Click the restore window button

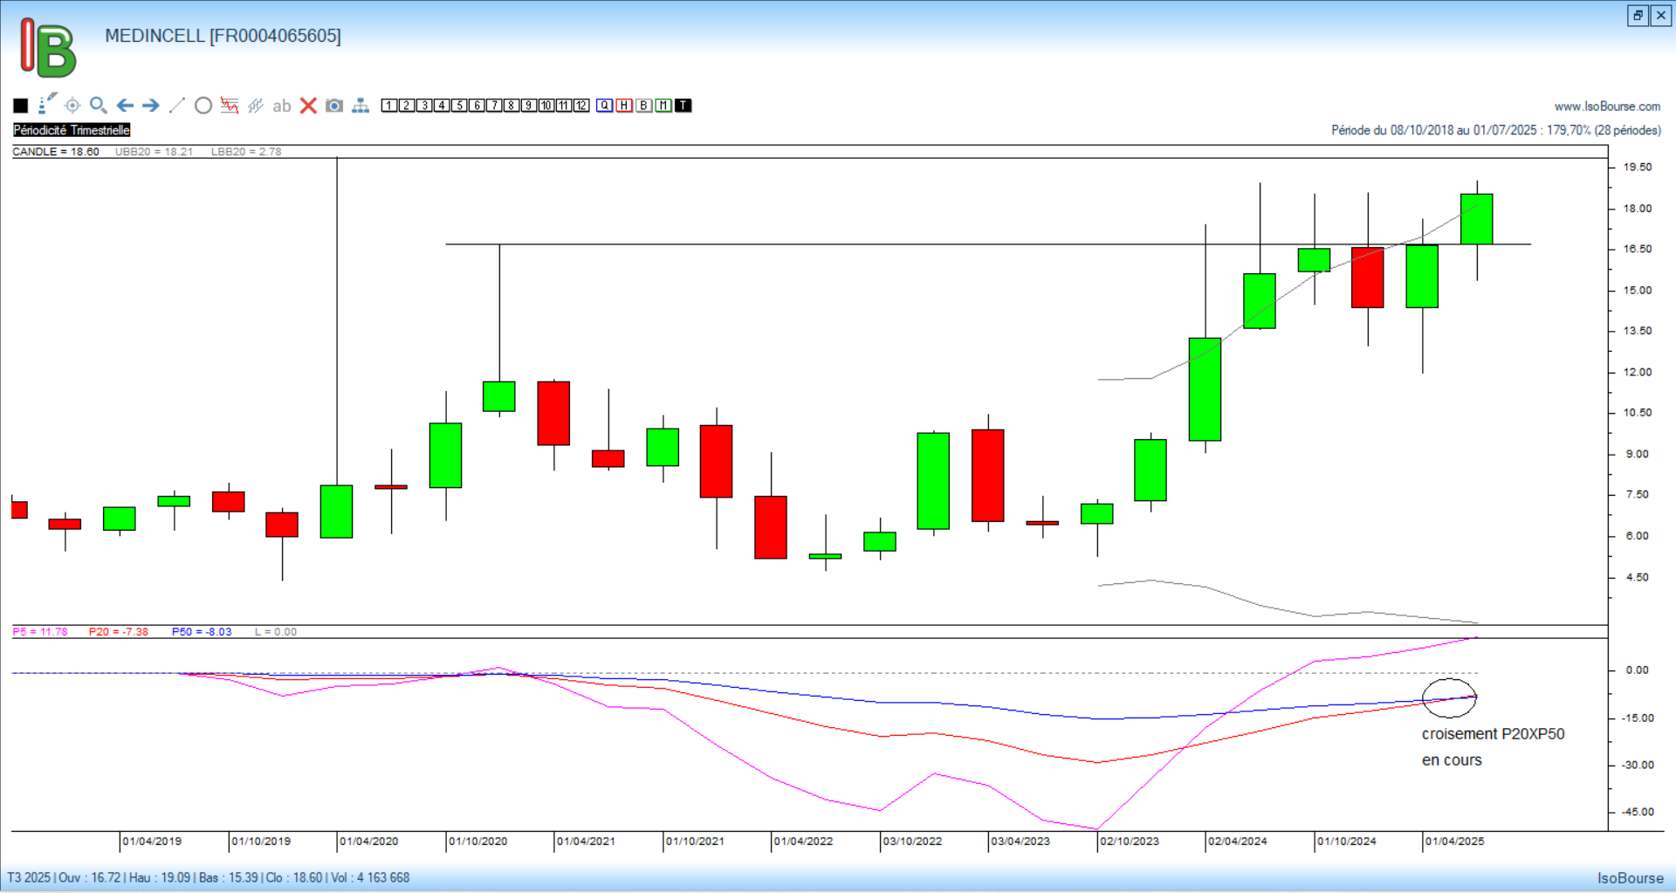coord(1638,15)
